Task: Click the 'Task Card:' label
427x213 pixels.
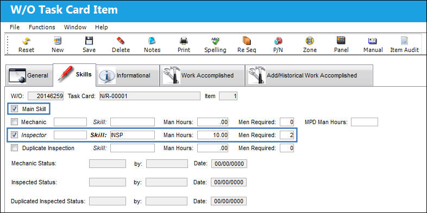Action: click(81, 96)
